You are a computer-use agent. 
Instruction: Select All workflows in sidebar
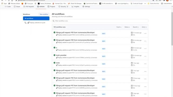tap(36, 18)
